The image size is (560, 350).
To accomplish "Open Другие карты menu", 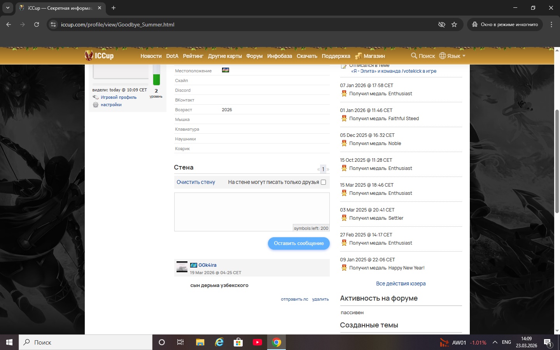I will [x=225, y=56].
